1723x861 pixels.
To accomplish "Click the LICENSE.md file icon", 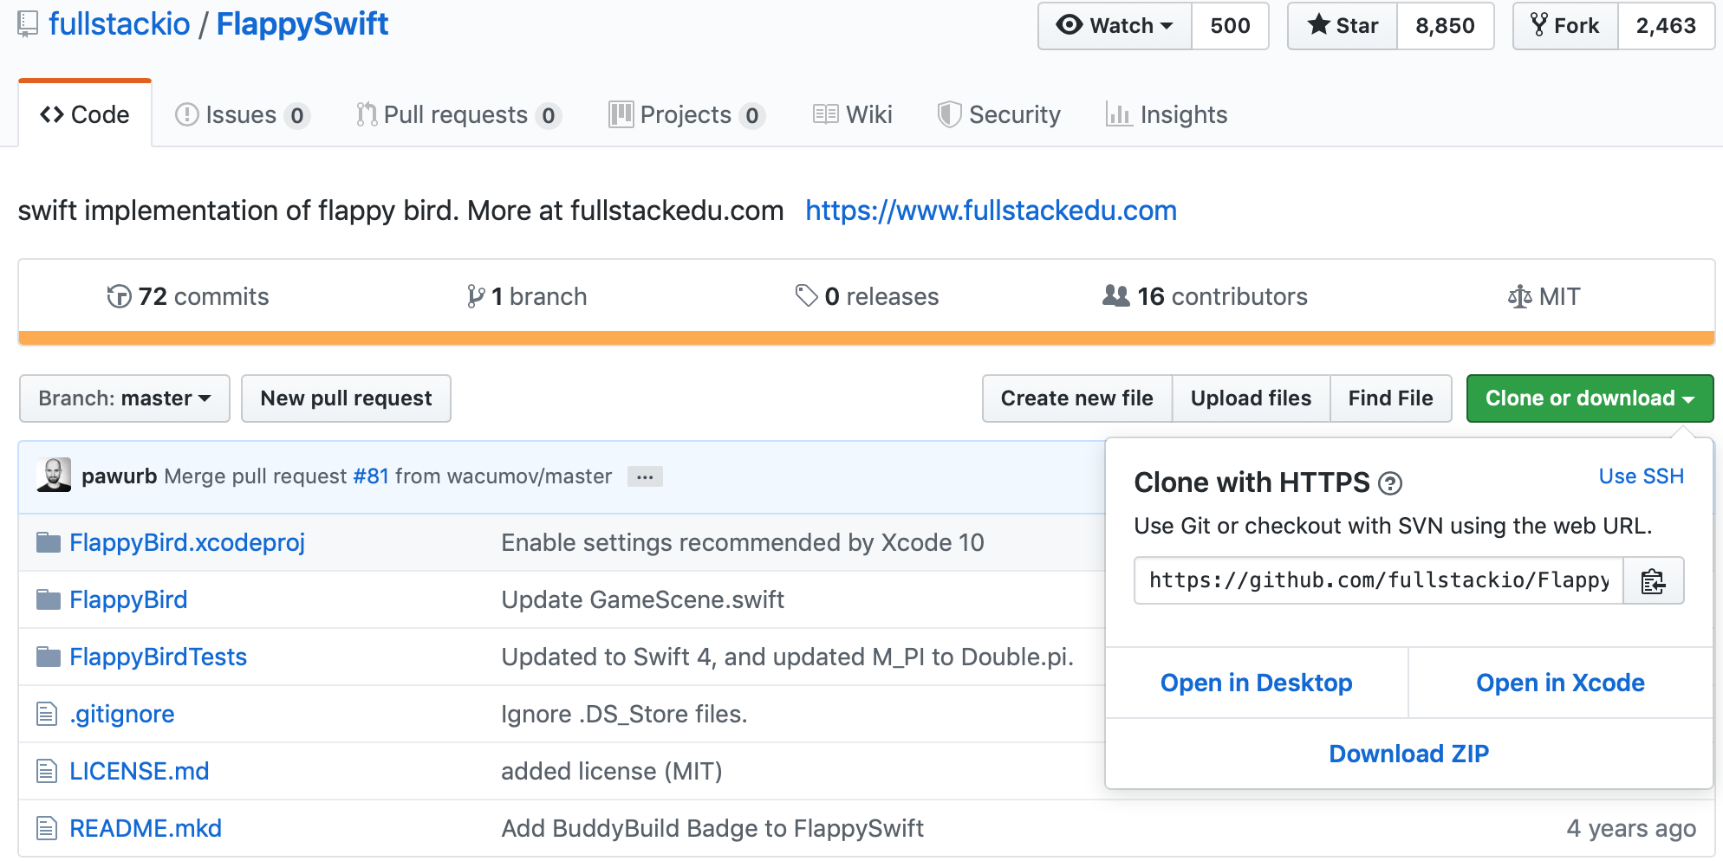I will 47,771.
